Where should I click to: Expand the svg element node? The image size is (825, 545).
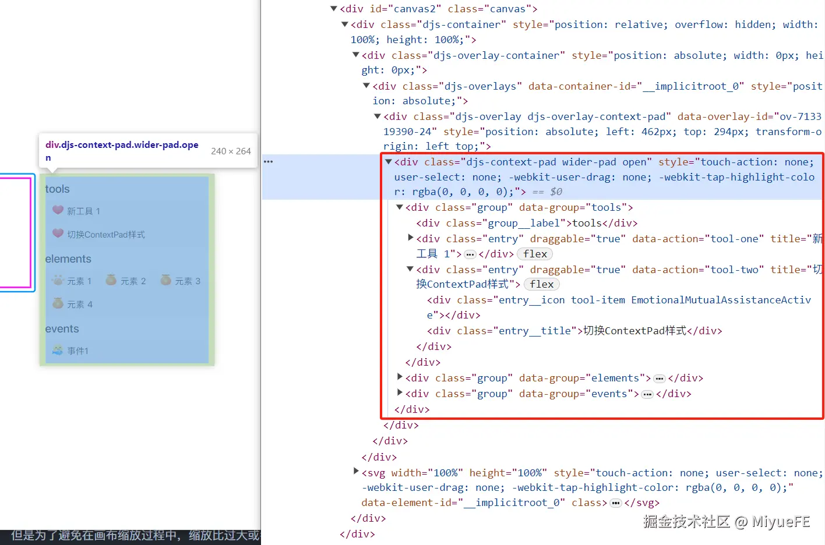[x=356, y=471]
